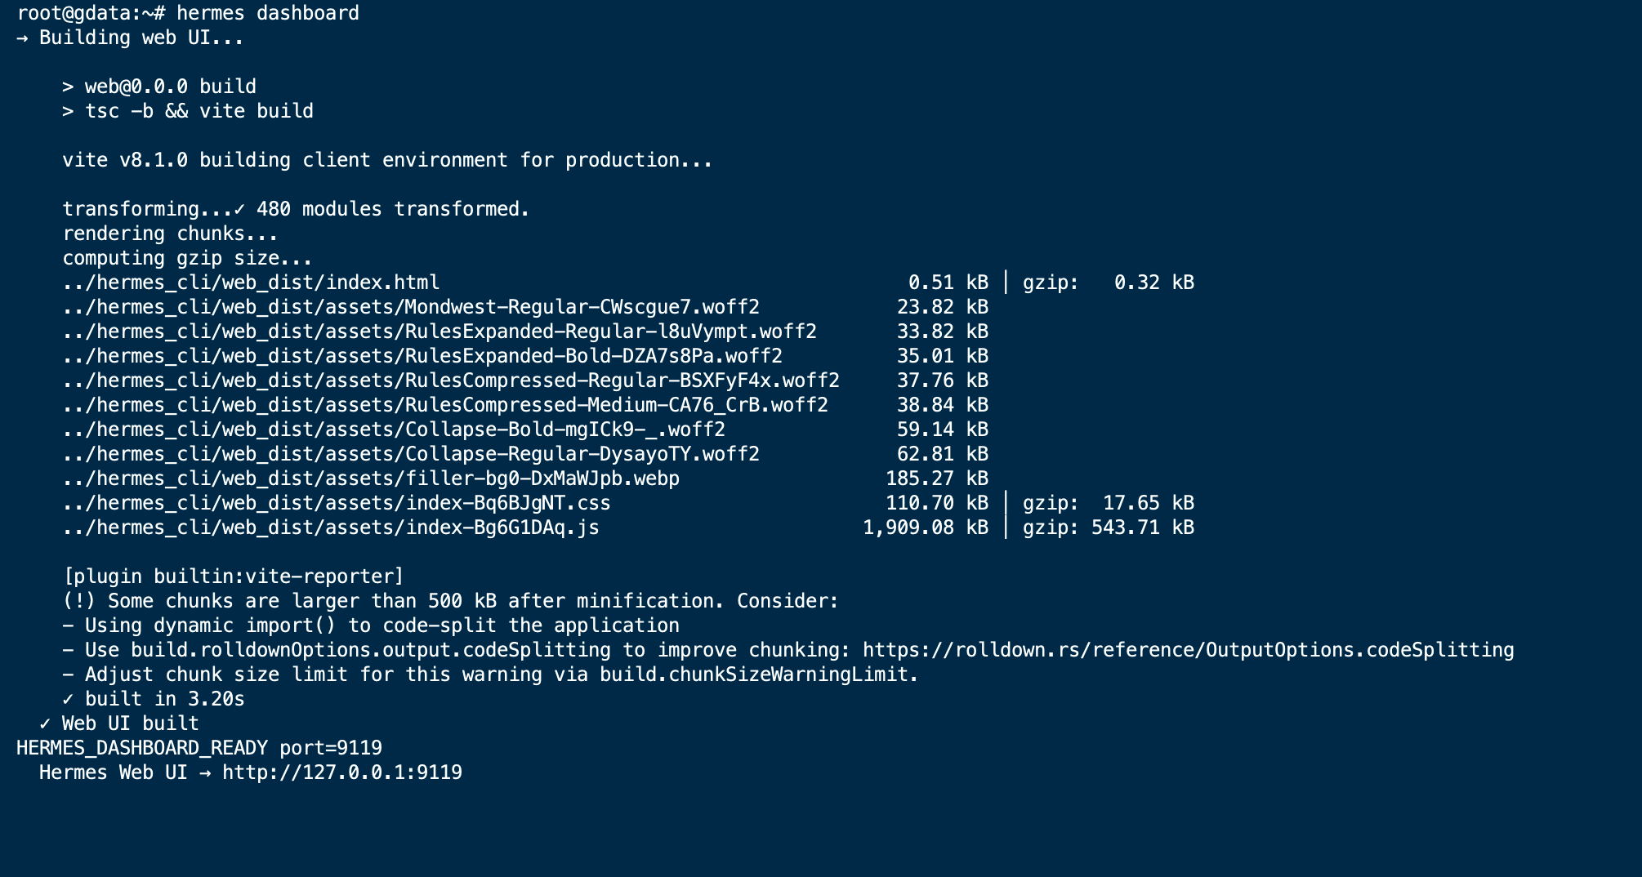
Task: Click the checkmark beside 'Web UI built'
Action: (45, 723)
